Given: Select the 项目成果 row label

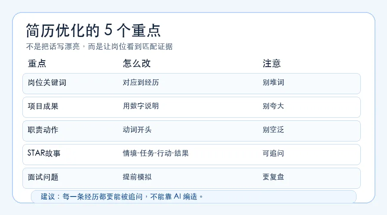Looking at the screenshot, I should point(43,106).
